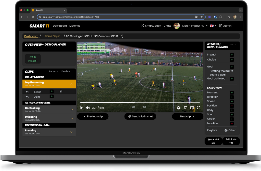Go to the Next clip

[x=187, y=116]
